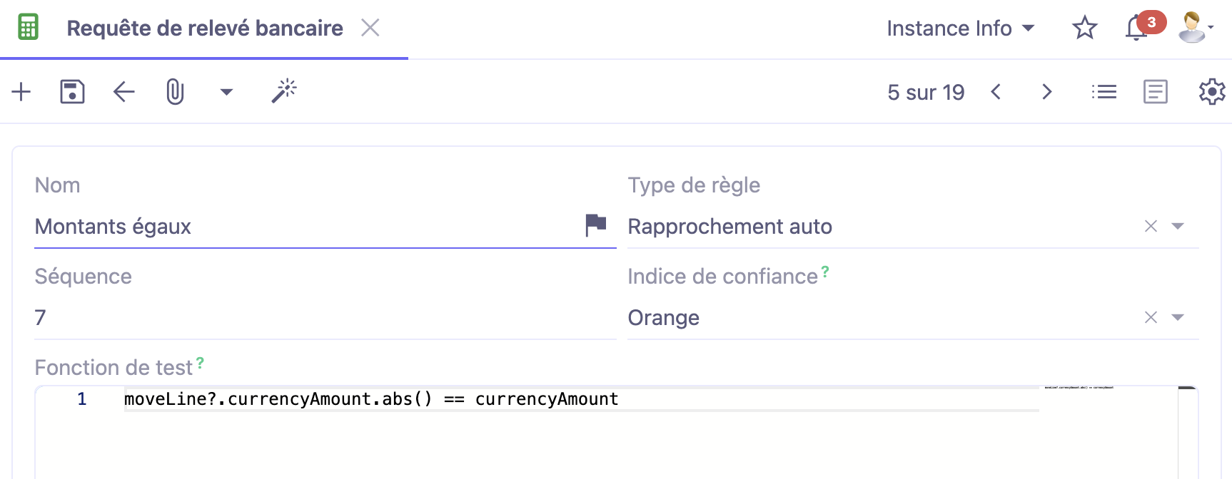The image size is (1232, 479).
Task: Select the Requête de relevé bancaire tab
Action: tap(204, 29)
